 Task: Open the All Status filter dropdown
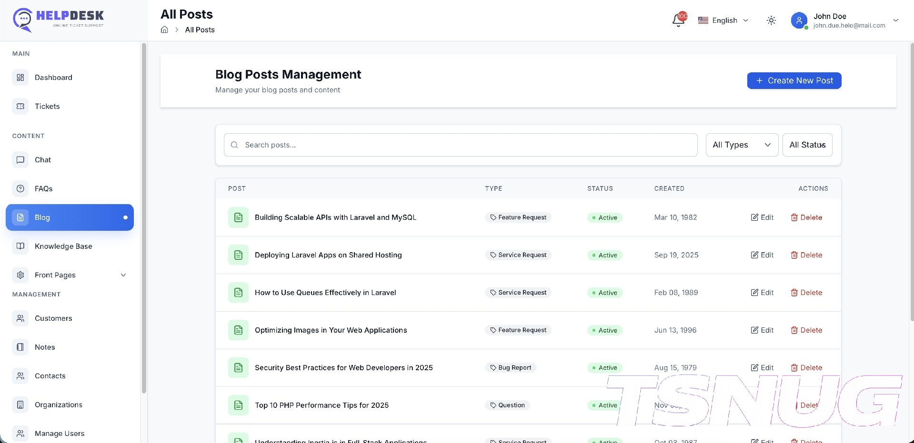[807, 145]
